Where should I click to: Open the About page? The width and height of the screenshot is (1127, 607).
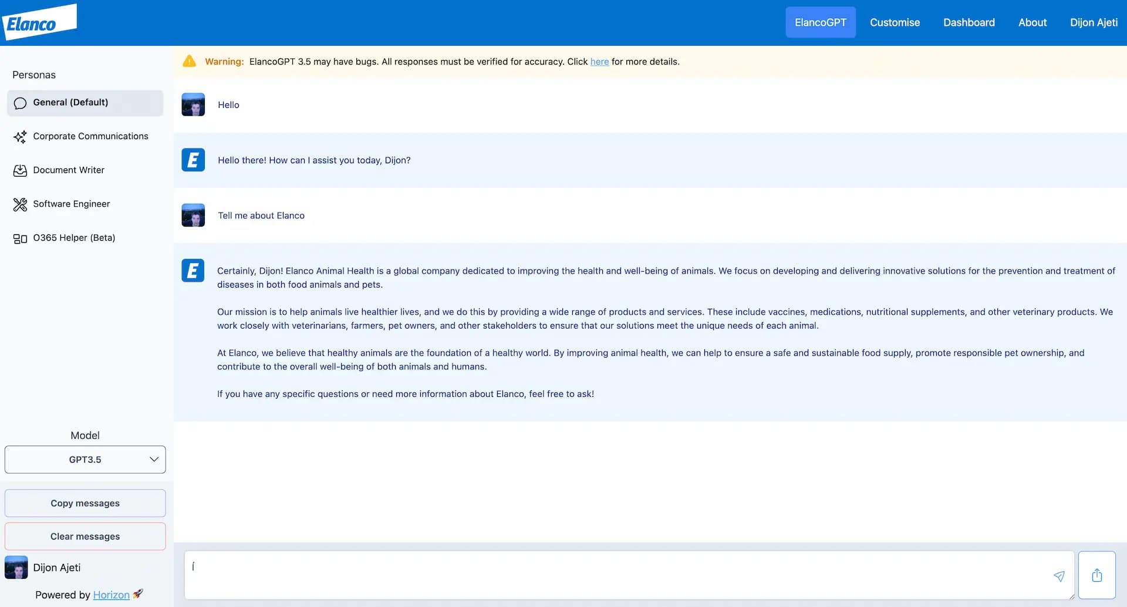click(1032, 22)
